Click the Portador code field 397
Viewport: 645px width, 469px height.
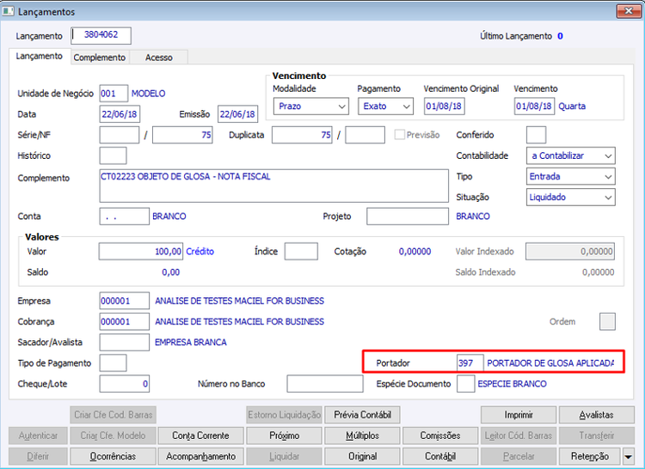(x=470, y=363)
